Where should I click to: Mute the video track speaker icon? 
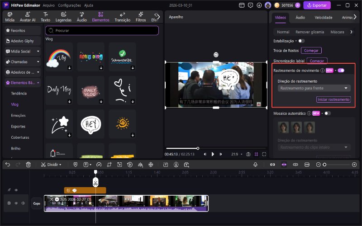pyautogui.click(x=23, y=203)
